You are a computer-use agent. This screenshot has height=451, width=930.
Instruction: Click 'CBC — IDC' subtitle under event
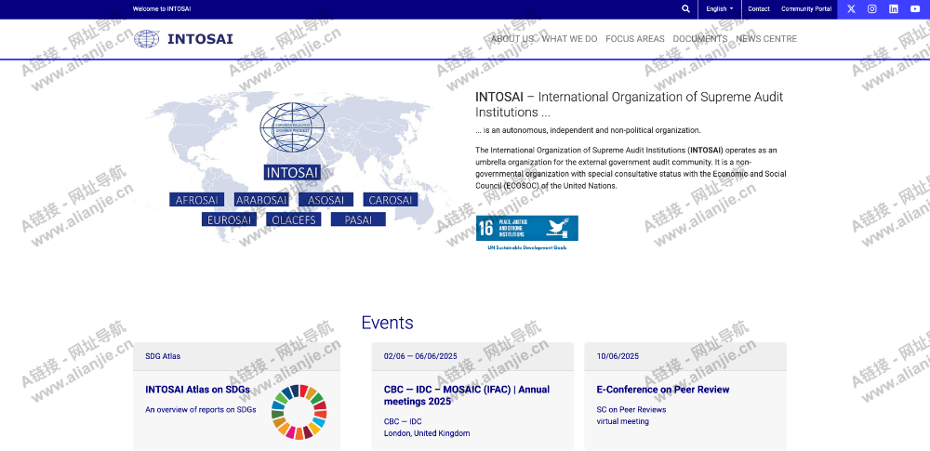(x=403, y=421)
